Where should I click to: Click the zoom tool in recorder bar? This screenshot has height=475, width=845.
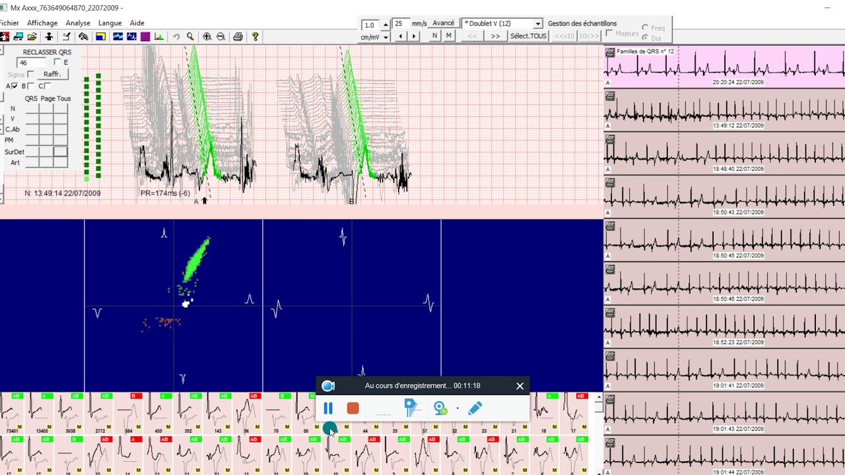click(440, 408)
